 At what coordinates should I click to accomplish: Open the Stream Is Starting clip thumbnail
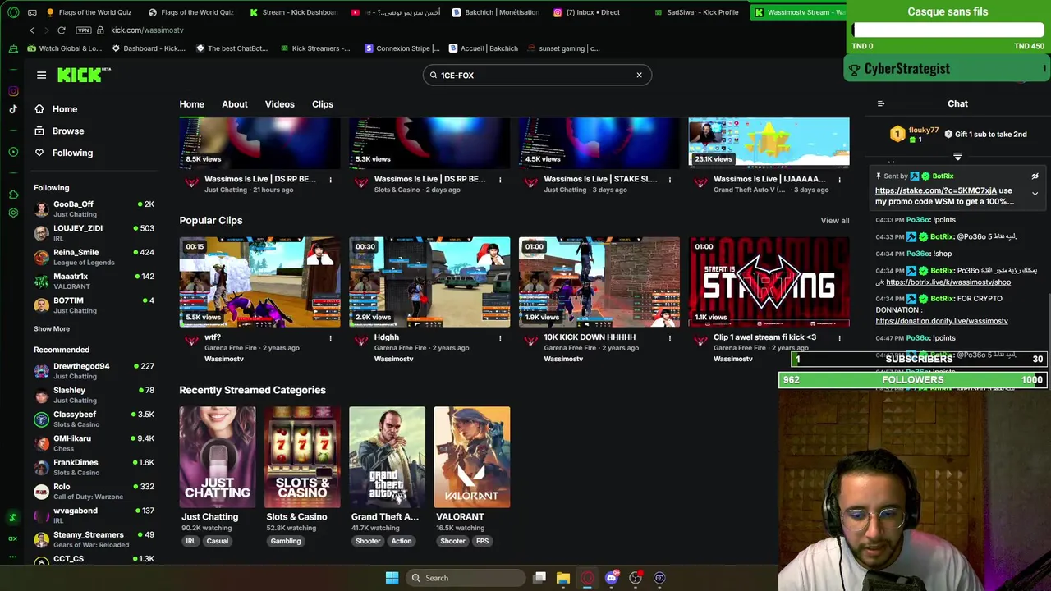pos(769,282)
